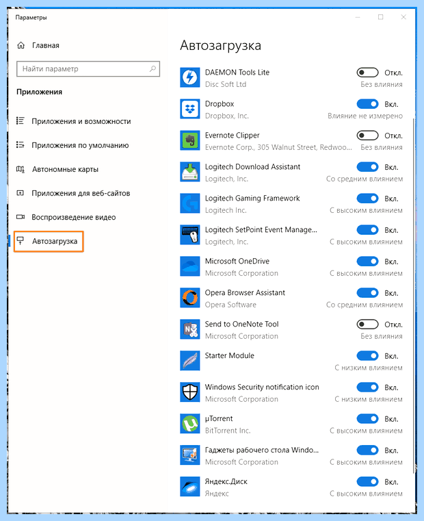Viewport: 424px width, 521px height.
Task: Click the Яндекс.Диск name text
Action: 226,482
